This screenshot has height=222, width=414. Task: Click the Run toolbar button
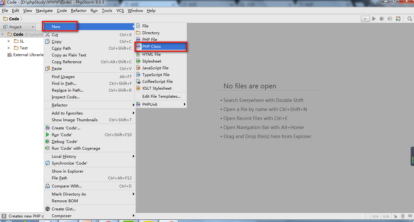(x=374, y=19)
